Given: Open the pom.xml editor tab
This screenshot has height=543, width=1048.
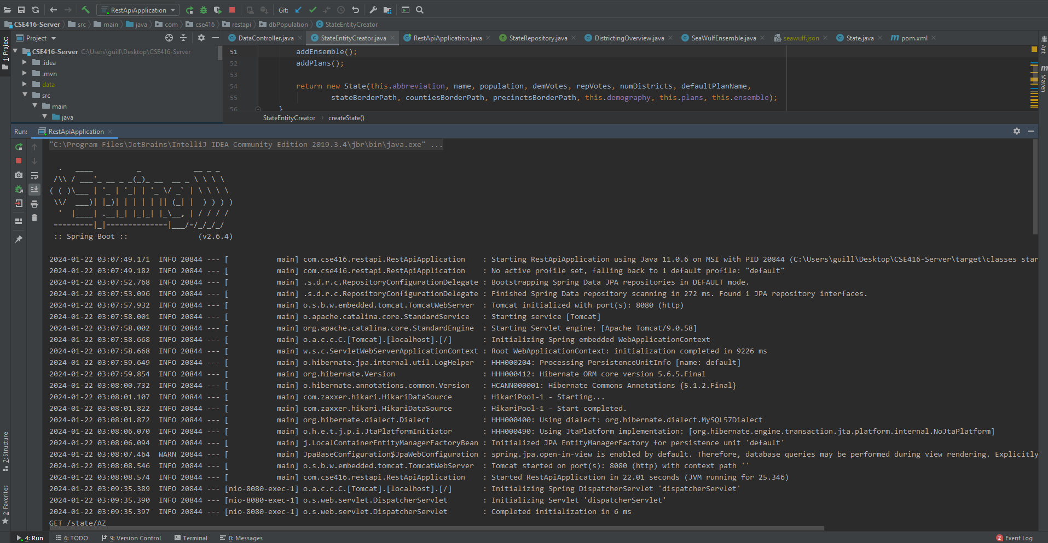Looking at the screenshot, I should [913, 38].
